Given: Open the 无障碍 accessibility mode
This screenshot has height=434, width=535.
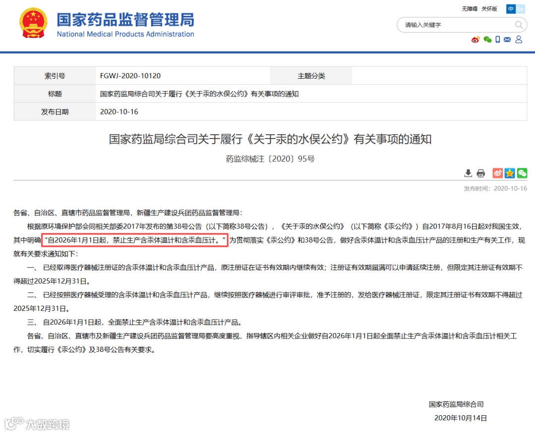Looking at the screenshot, I should coord(469,8).
